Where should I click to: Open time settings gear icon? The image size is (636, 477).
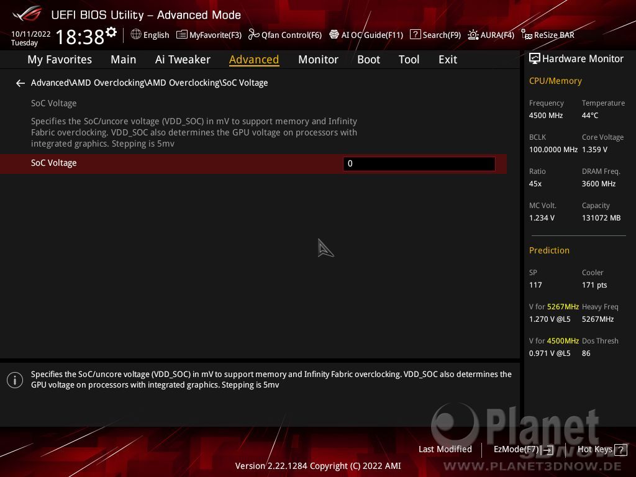click(111, 32)
